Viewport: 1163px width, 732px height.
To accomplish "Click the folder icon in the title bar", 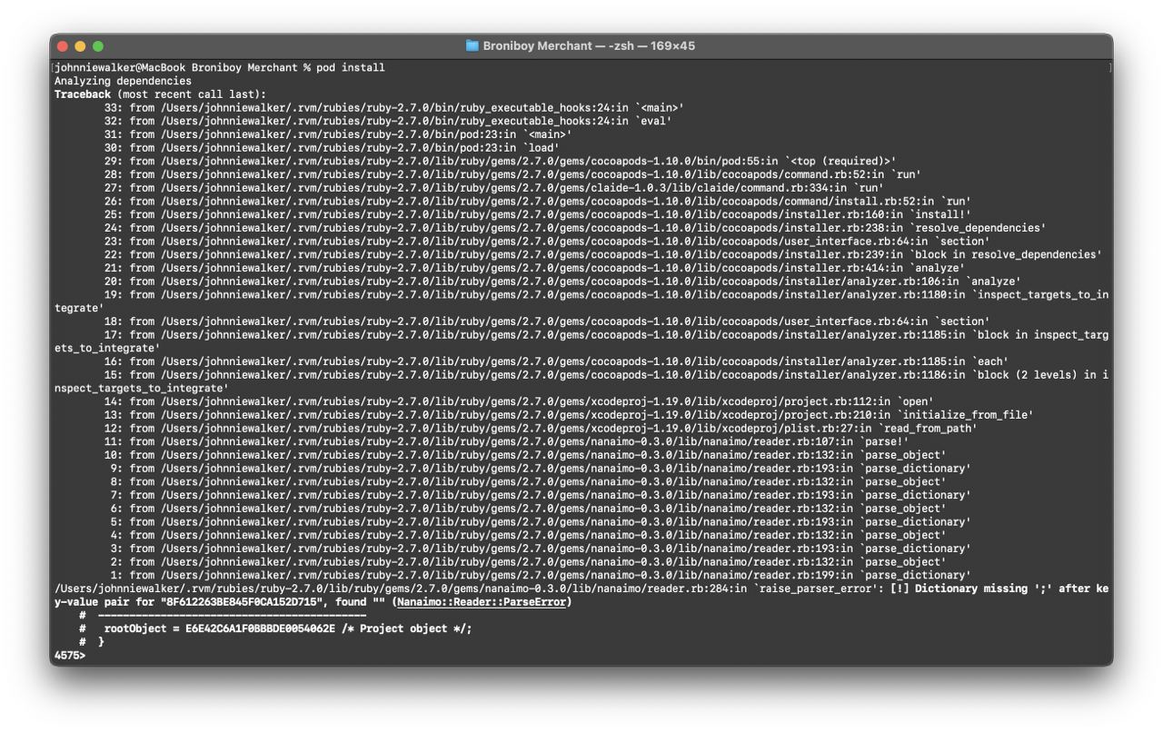I will click(472, 45).
